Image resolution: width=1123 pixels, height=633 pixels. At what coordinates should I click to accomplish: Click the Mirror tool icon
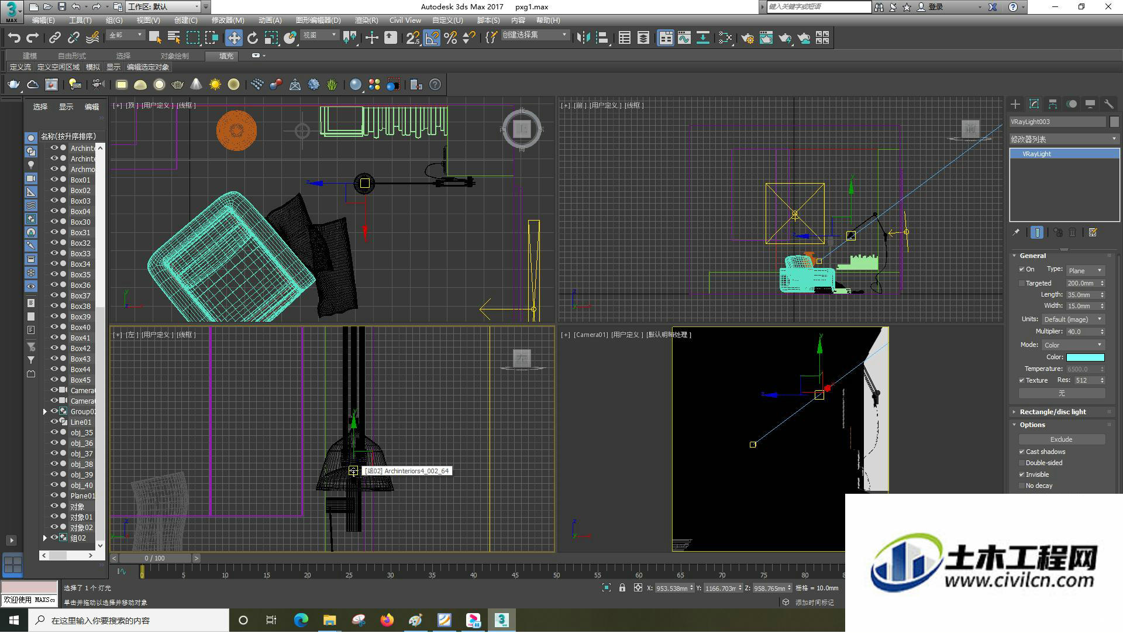tap(583, 38)
